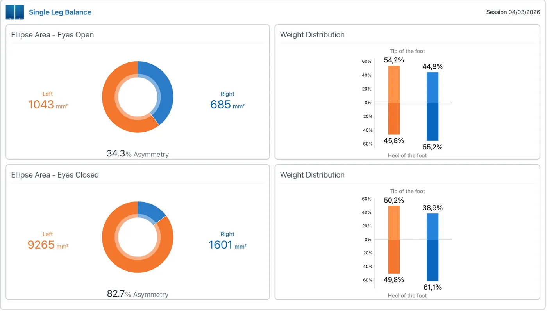547x311 pixels.
Task: Click the 61,1% heel value label
Action: pos(433,287)
